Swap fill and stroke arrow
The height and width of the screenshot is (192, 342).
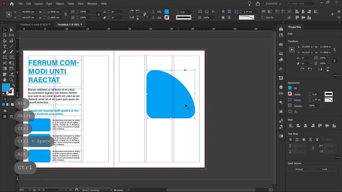click(x=13, y=85)
